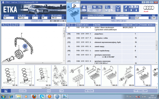Toggle the thumbnail strip layout icon
The height and width of the screenshot is (99, 159).
pos(60,25)
